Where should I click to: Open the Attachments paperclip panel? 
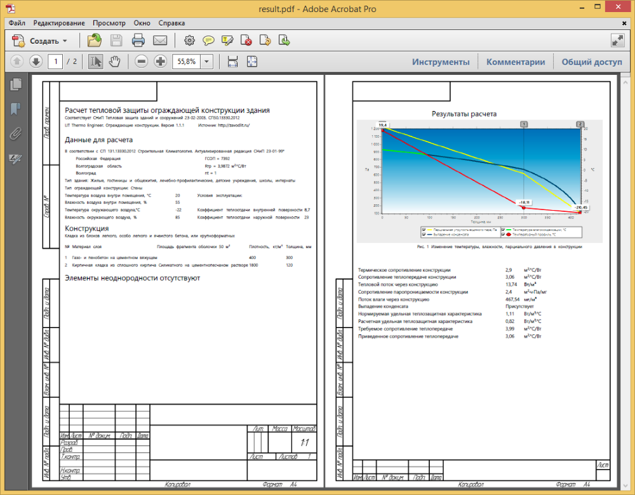click(x=16, y=134)
